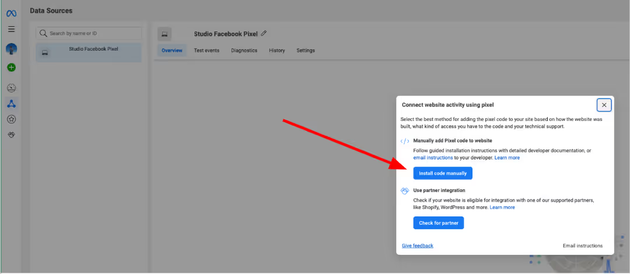Click the pencil edit icon beside pixel name

point(264,34)
